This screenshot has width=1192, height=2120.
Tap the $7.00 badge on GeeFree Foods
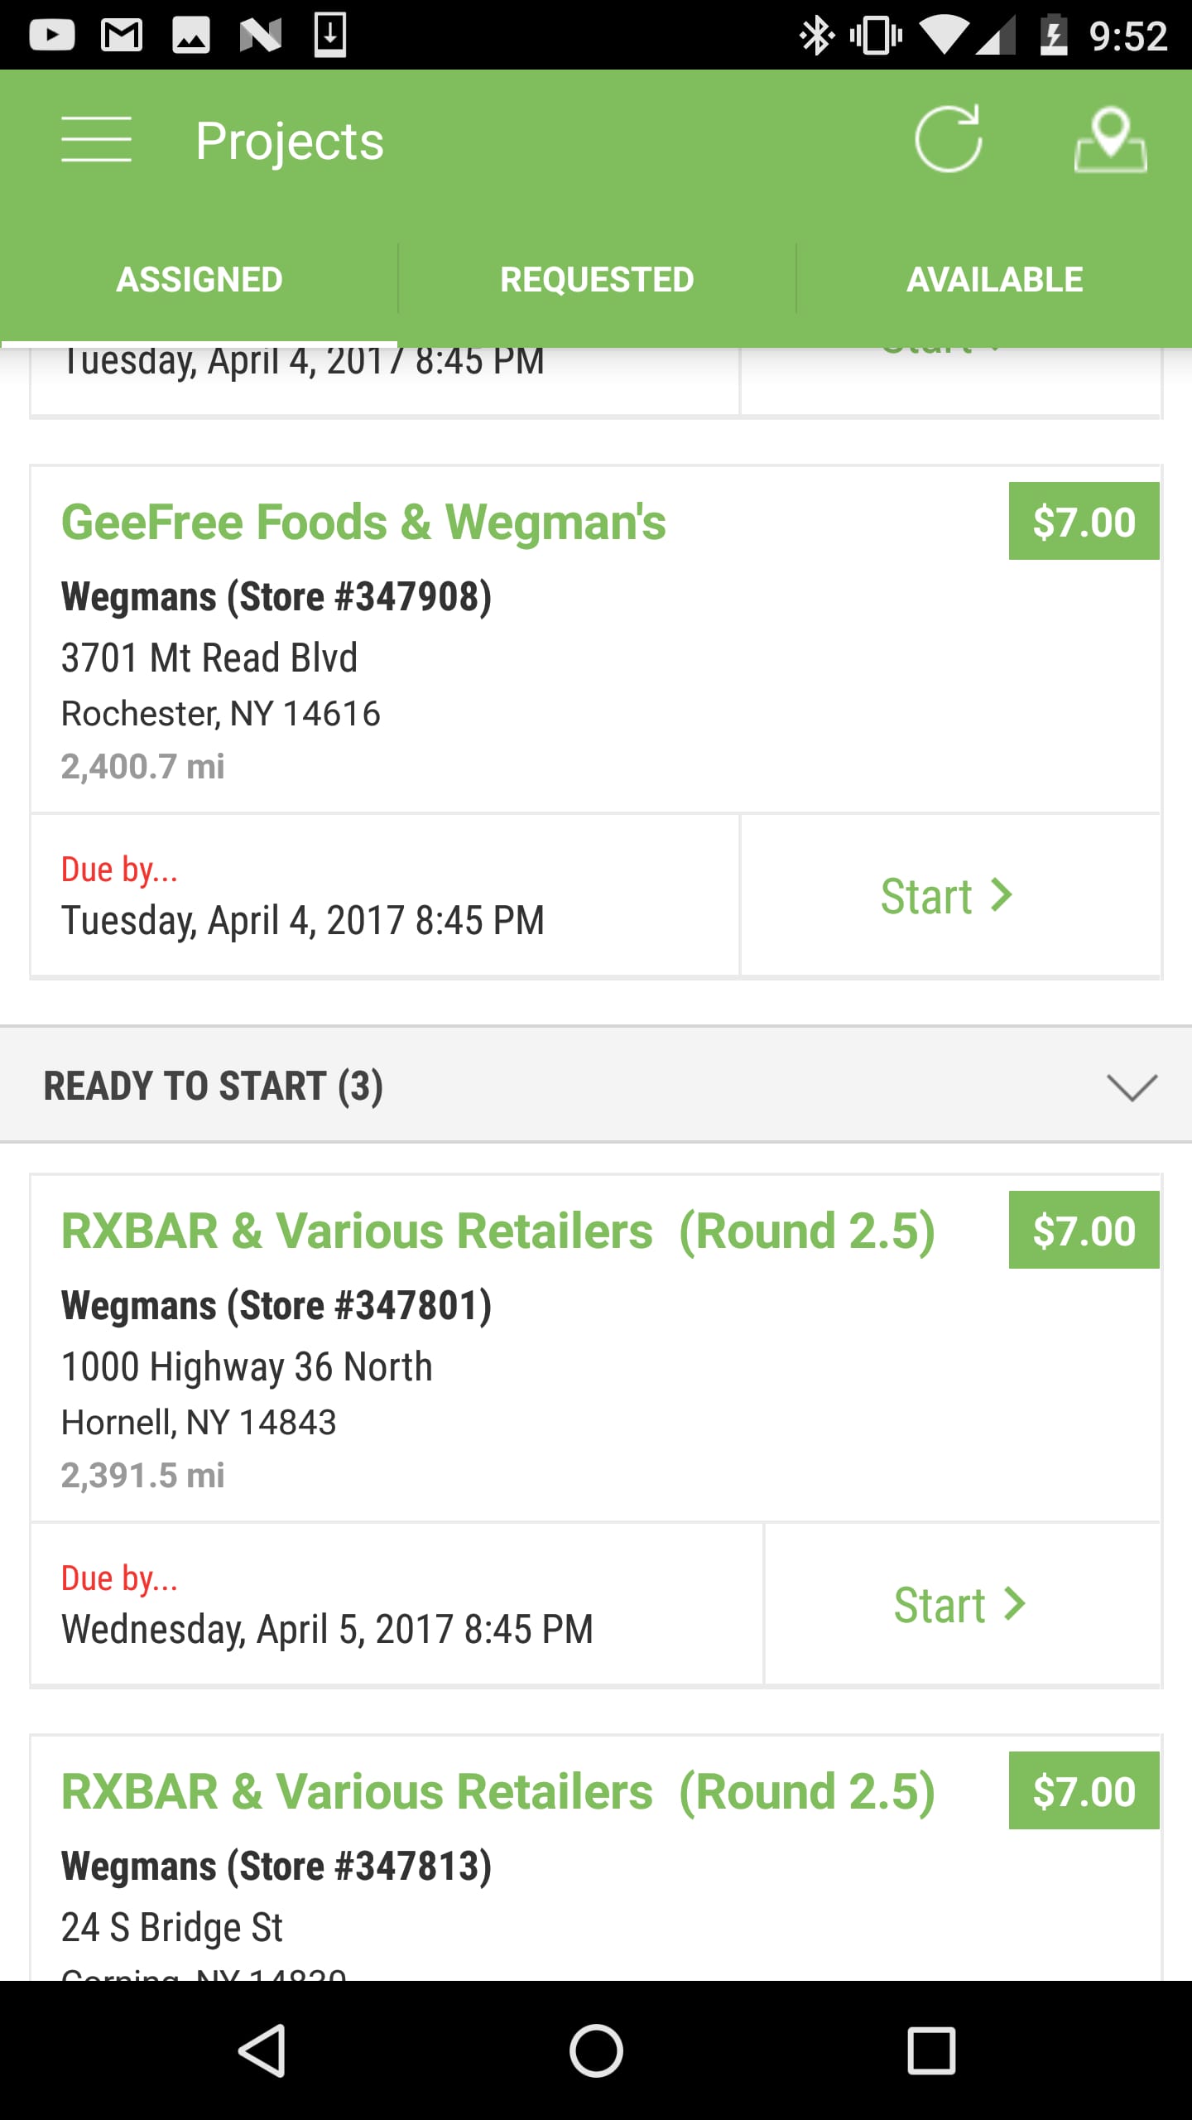click(1084, 522)
